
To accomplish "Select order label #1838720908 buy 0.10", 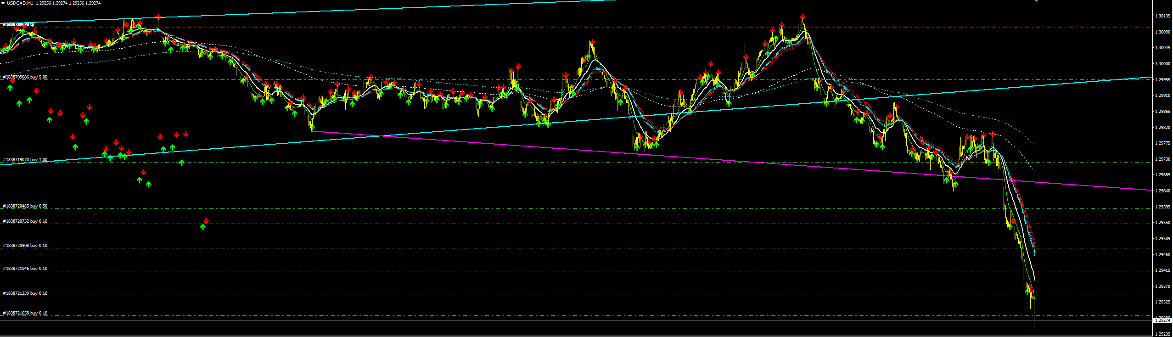I will click(x=25, y=246).
